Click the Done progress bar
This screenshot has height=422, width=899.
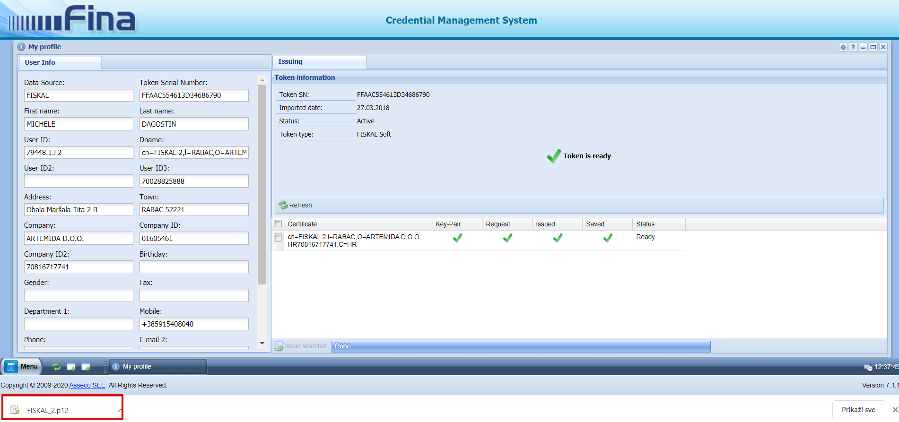521,346
